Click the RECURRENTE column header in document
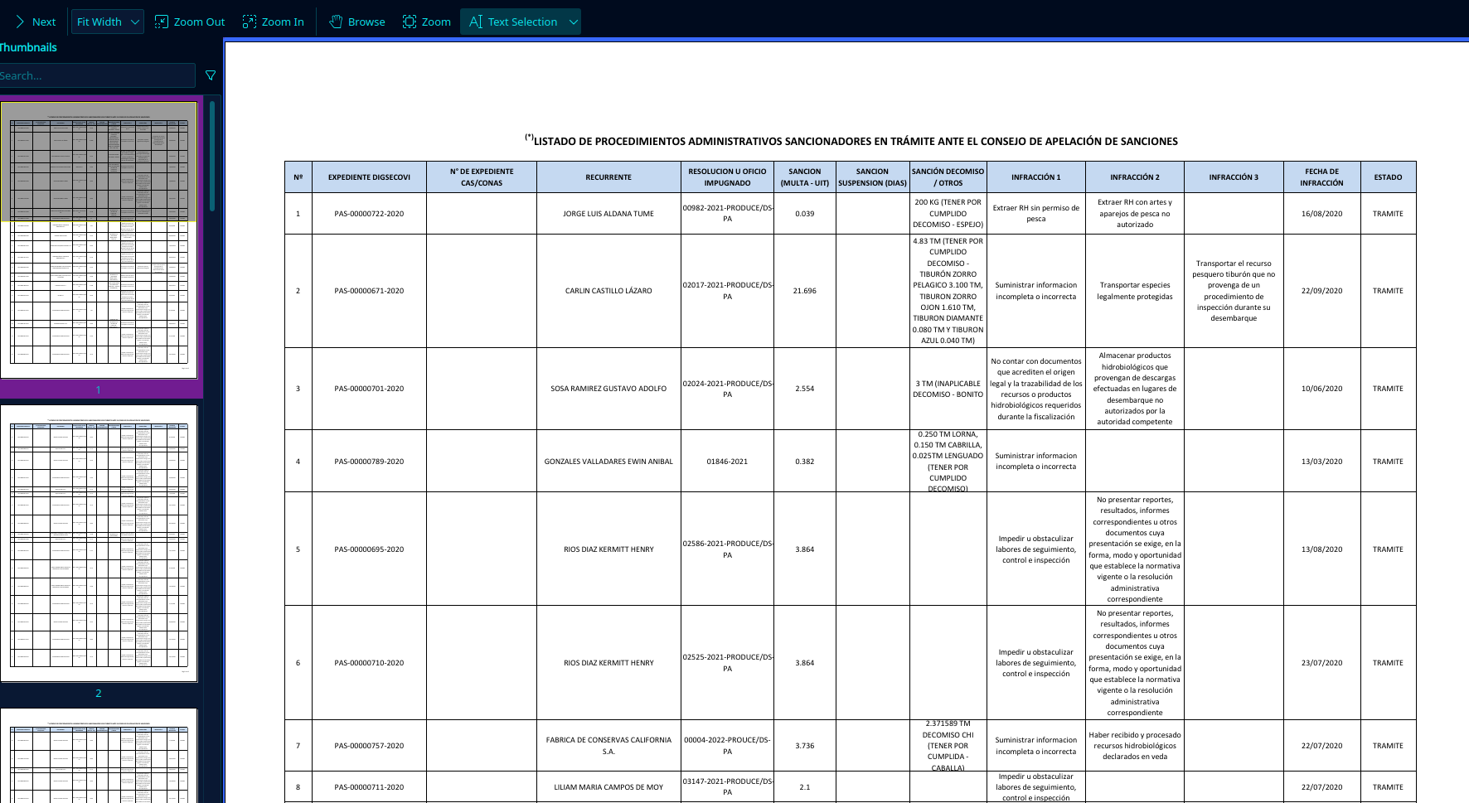 [608, 177]
